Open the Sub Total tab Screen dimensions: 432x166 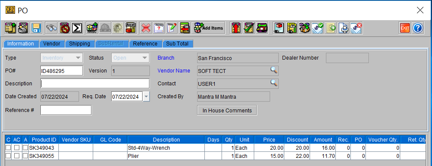tap(177, 44)
